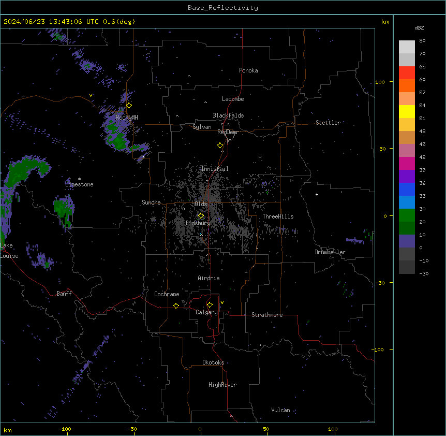
Task: Click the HighRiver label
Action: (x=222, y=385)
